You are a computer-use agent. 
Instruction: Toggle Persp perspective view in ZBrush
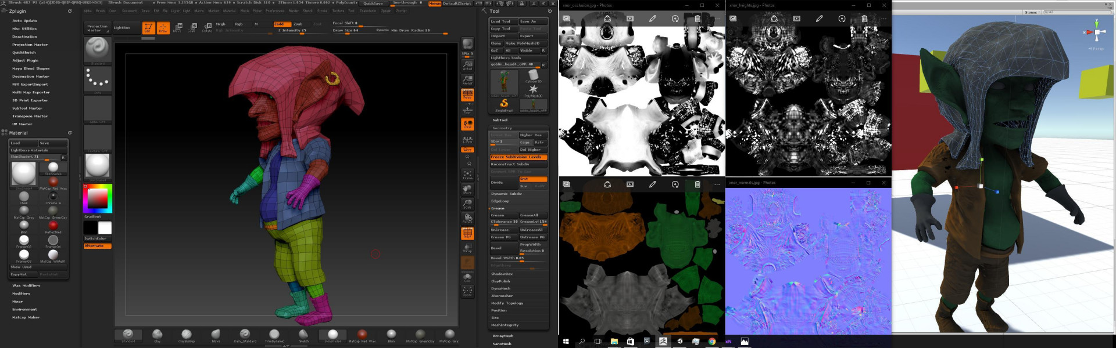coord(467,95)
